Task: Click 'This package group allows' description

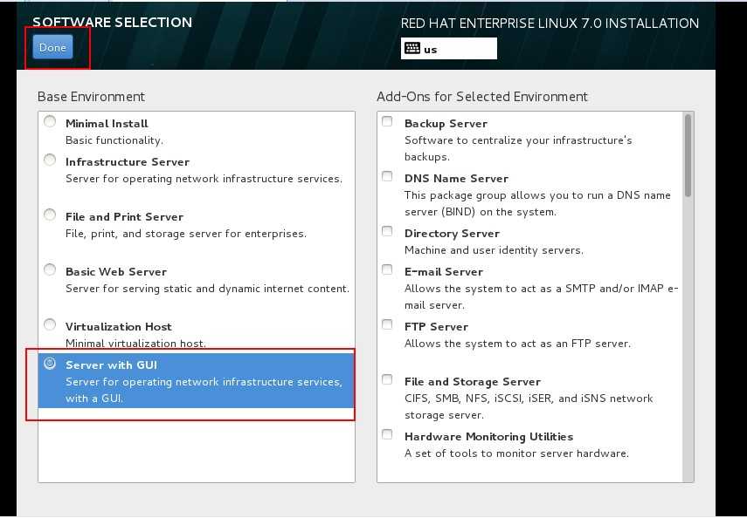Action: tap(537, 203)
